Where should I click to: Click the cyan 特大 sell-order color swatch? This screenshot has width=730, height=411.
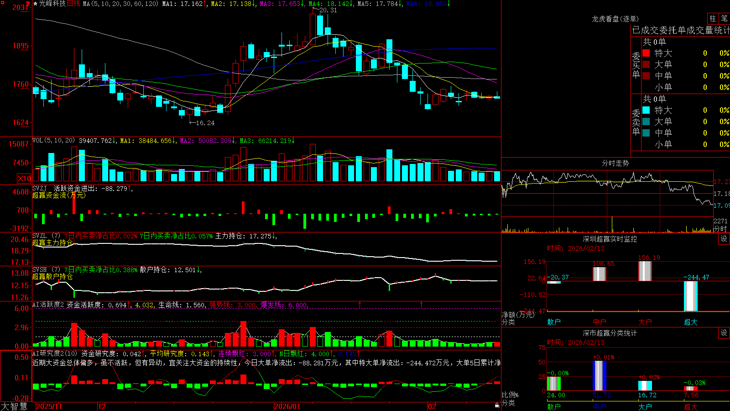click(646, 110)
